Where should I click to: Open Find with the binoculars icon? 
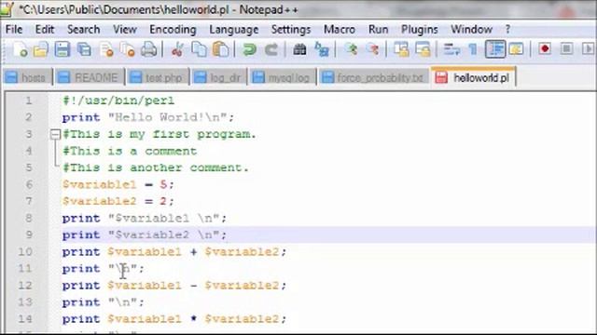(x=299, y=49)
